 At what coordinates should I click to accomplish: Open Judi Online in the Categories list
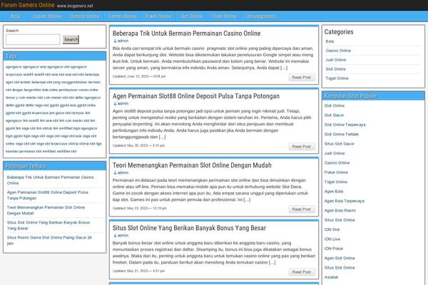[336, 60]
